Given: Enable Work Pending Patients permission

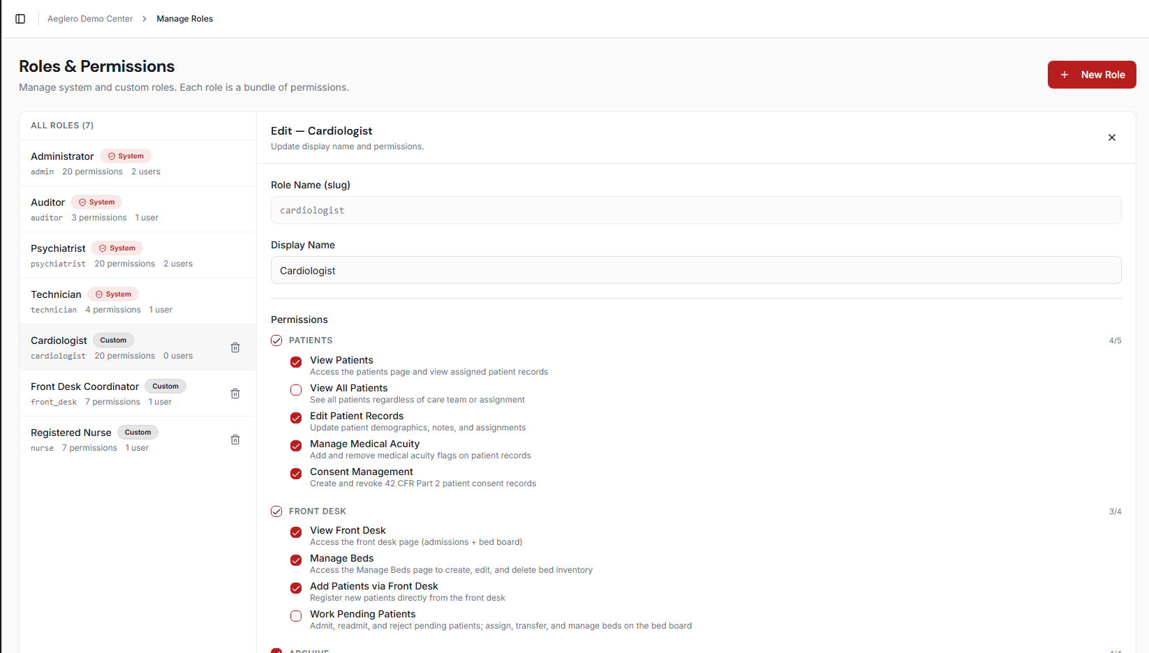Looking at the screenshot, I should pyautogui.click(x=296, y=616).
